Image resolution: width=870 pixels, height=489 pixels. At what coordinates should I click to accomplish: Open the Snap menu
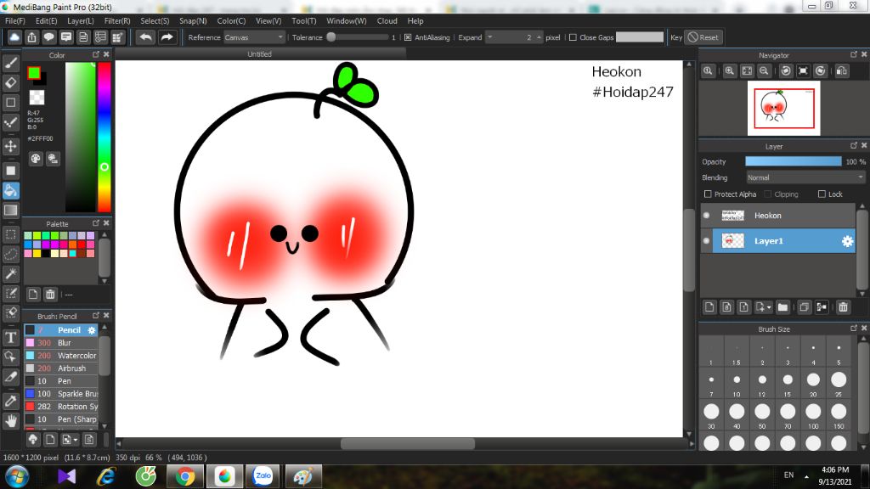(x=193, y=20)
